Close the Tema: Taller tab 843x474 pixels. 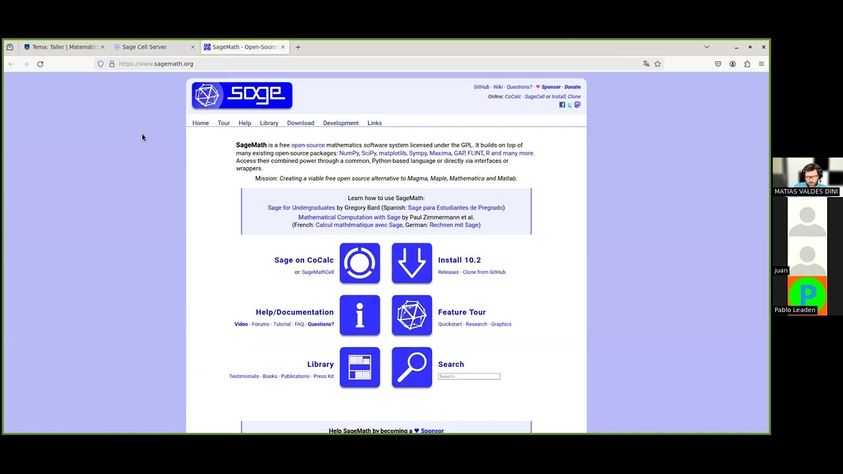click(x=103, y=47)
